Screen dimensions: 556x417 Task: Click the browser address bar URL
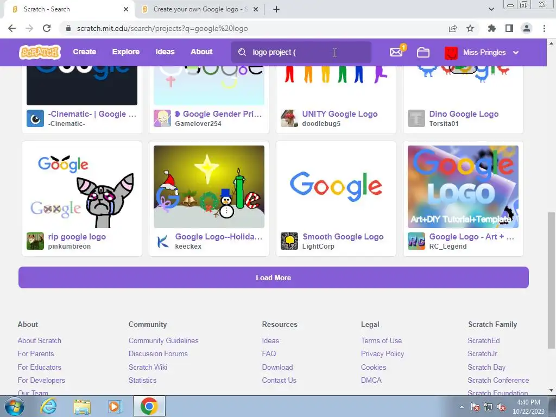(x=162, y=28)
